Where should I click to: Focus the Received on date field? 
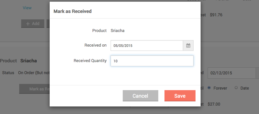(x=147, y=45)
